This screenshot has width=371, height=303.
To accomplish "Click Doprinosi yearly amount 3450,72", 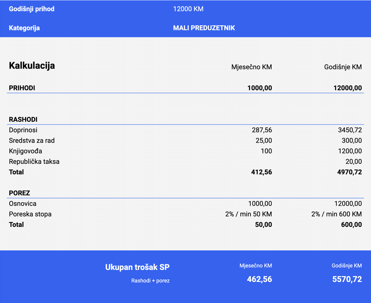I will (x=350, y=130).
